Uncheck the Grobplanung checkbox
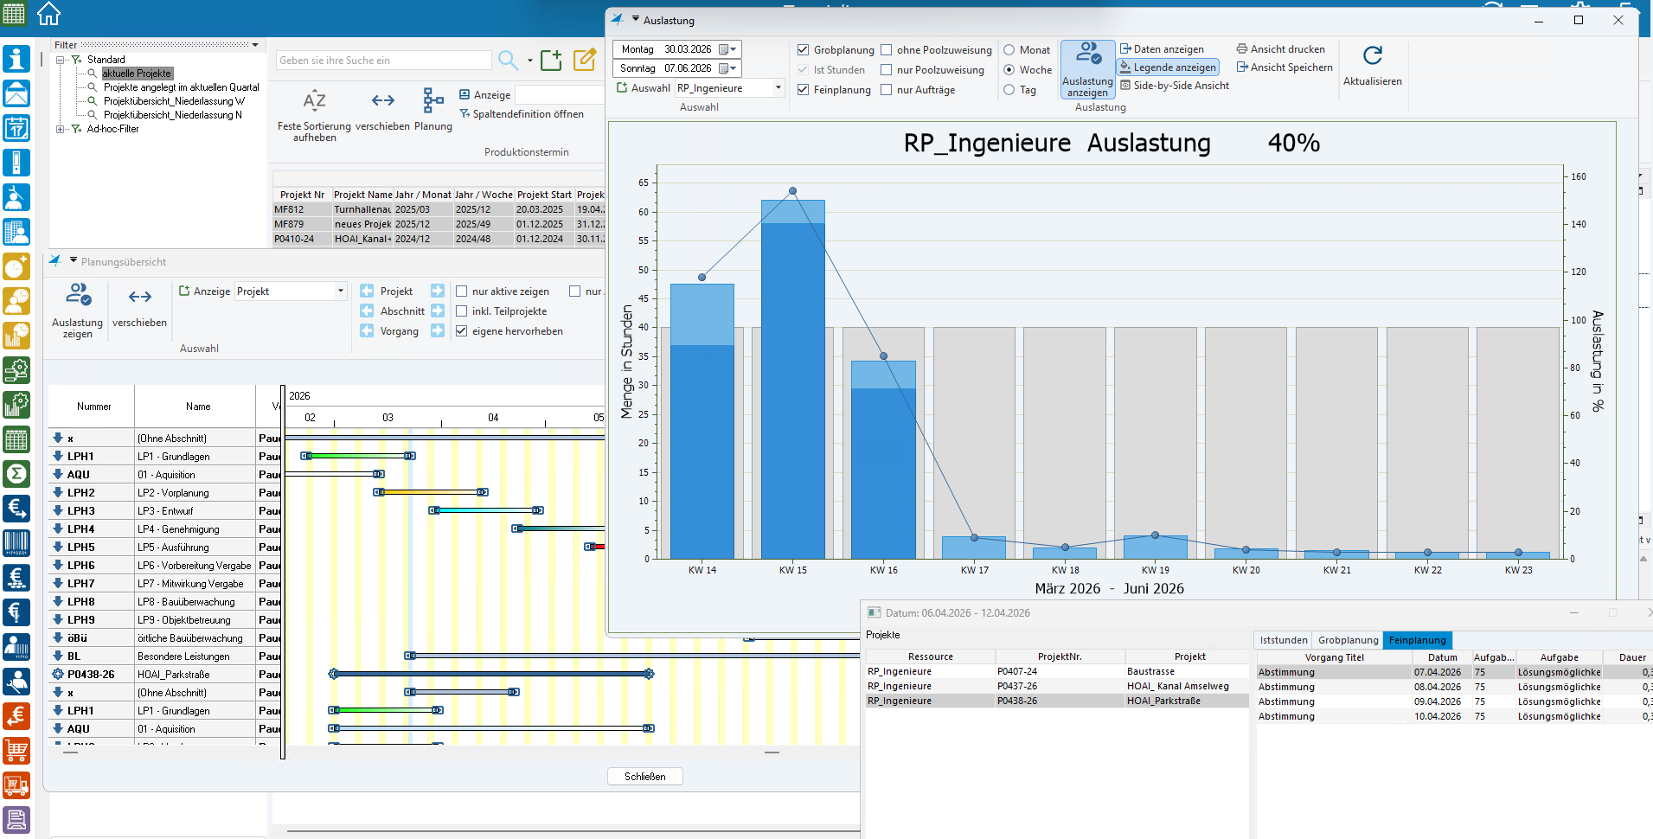Screen dimensions: 1653x839 coord(803,50)
